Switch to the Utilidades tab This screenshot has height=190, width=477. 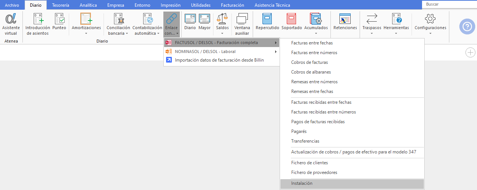point(201,5)
